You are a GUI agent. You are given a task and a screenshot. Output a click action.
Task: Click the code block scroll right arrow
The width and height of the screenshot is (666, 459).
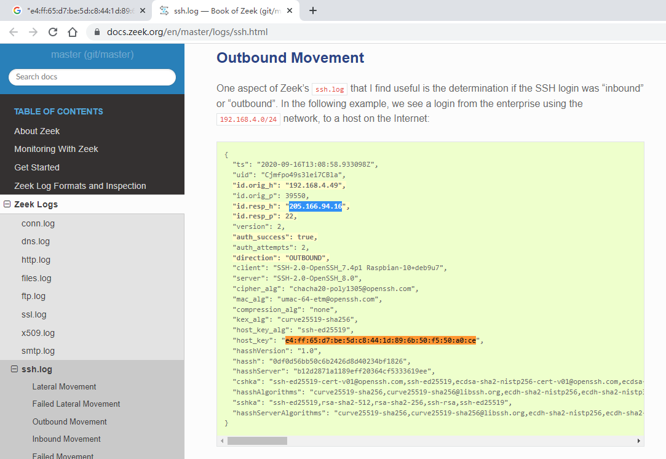point(639,441)
